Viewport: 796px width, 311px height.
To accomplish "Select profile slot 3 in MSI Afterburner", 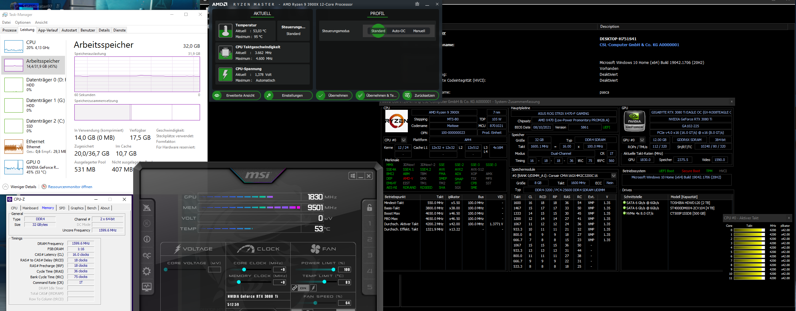I will coord(369,255).
